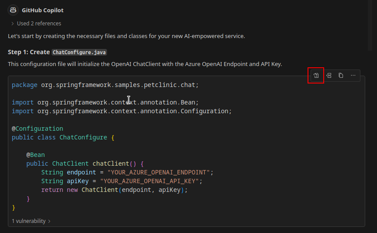377x233 pixels.
Task: Click the "Step 1: Create" heading text
Action: [x=29, y=52]
